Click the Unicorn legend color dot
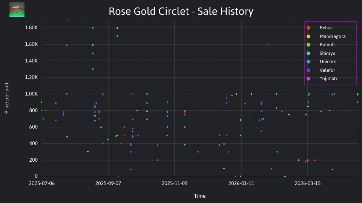This screenshot has height=203, width=362. (308, 62)
